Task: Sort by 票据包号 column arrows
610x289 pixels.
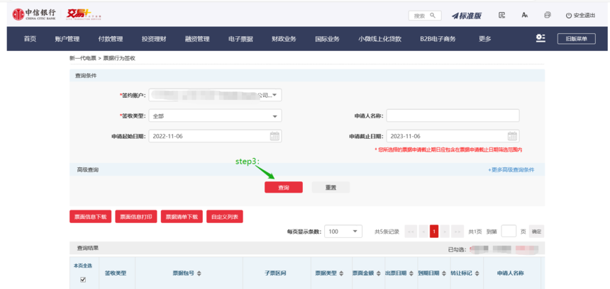Action: coord(199,273)
